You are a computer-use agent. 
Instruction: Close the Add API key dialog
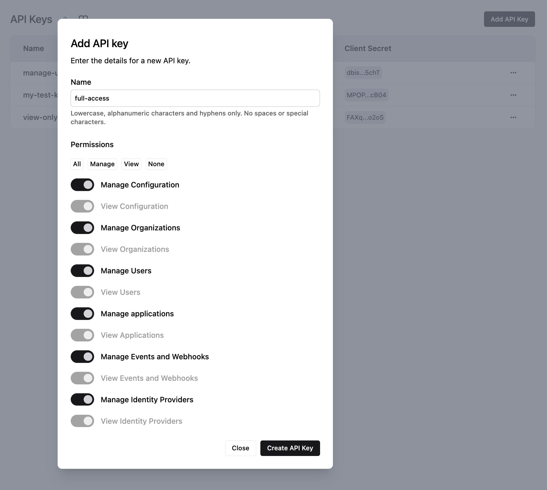pos(240,448)
